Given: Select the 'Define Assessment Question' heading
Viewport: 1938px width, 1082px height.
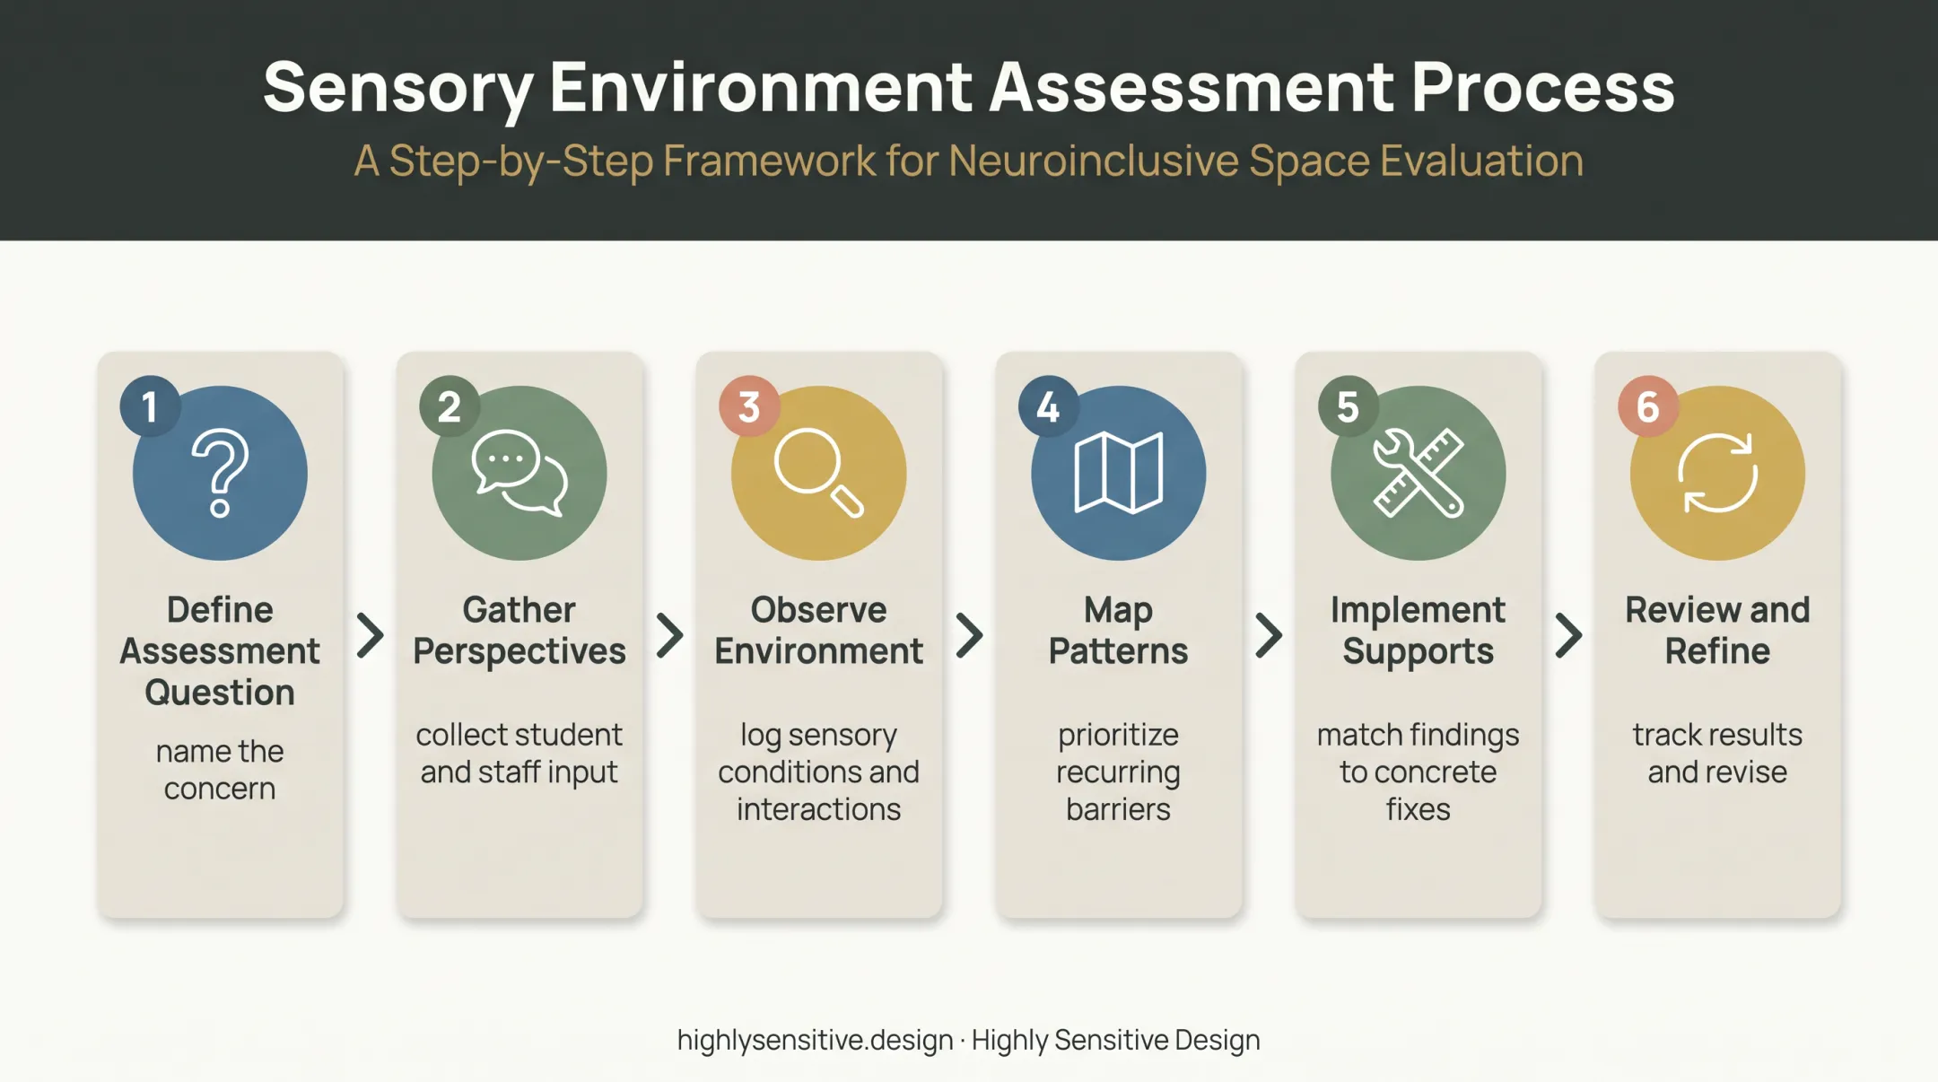Looking at the screenshot, I should pos(220,651).
